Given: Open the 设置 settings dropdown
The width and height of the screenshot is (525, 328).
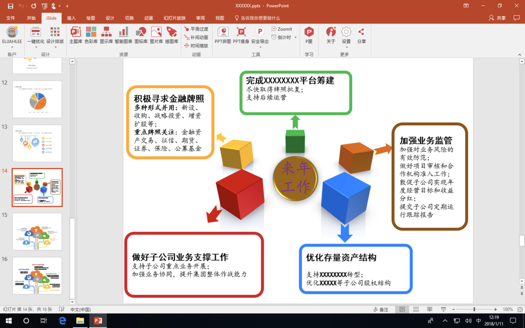Looking at the screenshot, I should coord(346,42).
